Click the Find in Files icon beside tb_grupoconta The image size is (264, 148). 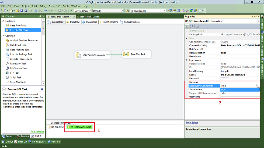tap(127, 11)
